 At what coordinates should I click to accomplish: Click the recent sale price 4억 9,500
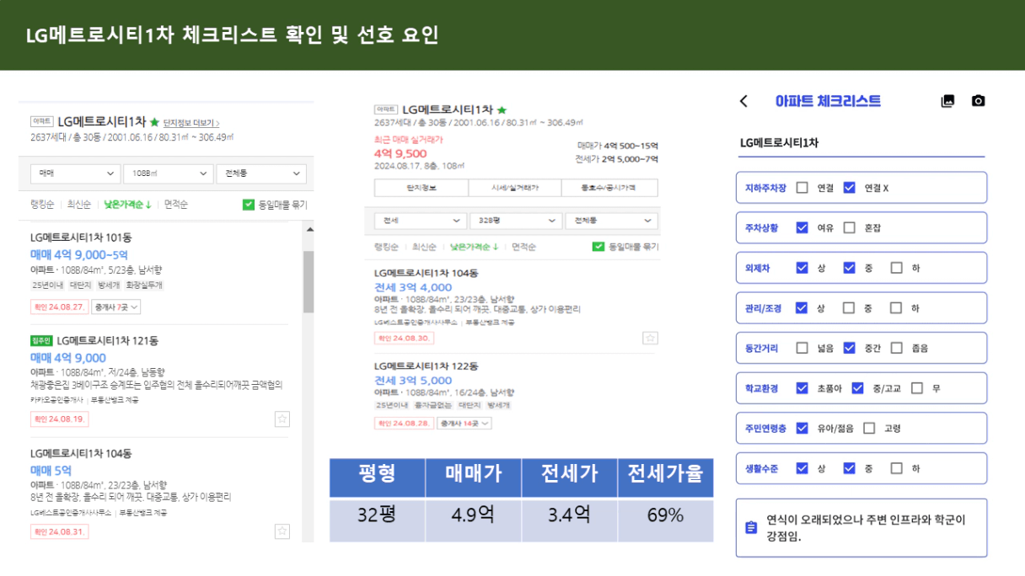click(x=400, y=153)
